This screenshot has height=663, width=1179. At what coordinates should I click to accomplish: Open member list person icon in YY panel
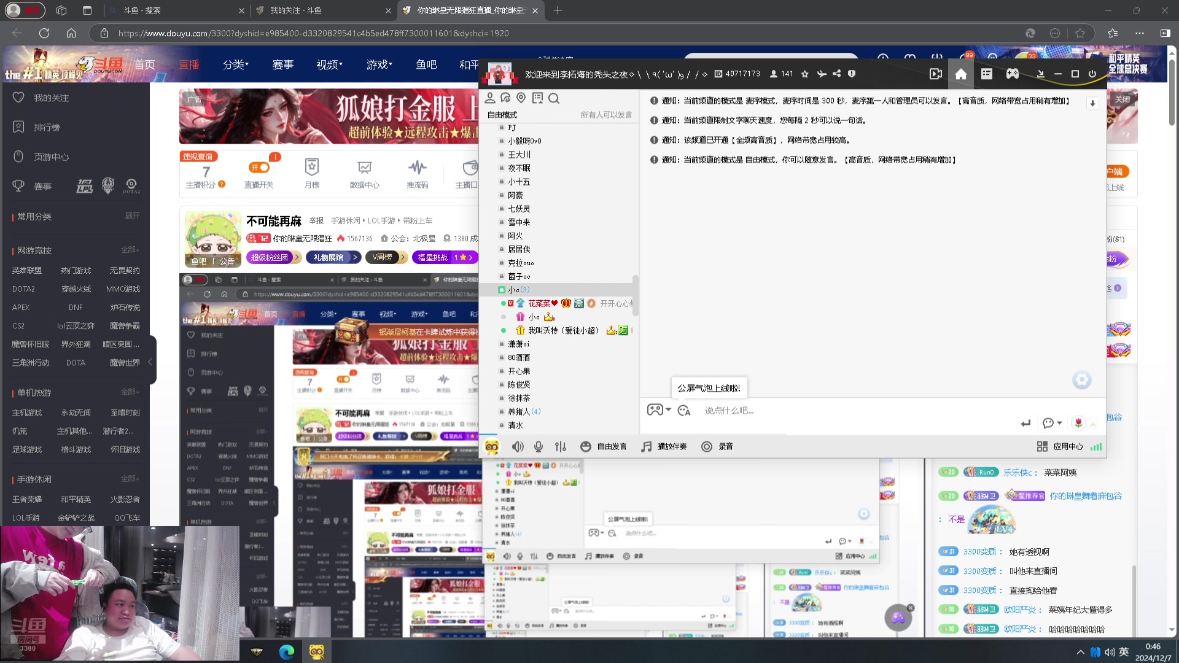(x=490, y=98)
